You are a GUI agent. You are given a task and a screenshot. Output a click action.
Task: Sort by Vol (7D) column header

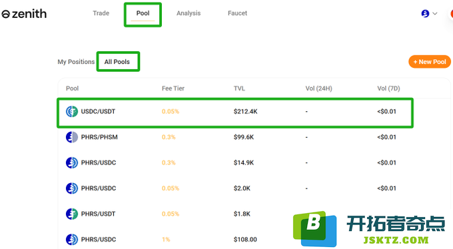pyautogui.click(x=388, y=89)
